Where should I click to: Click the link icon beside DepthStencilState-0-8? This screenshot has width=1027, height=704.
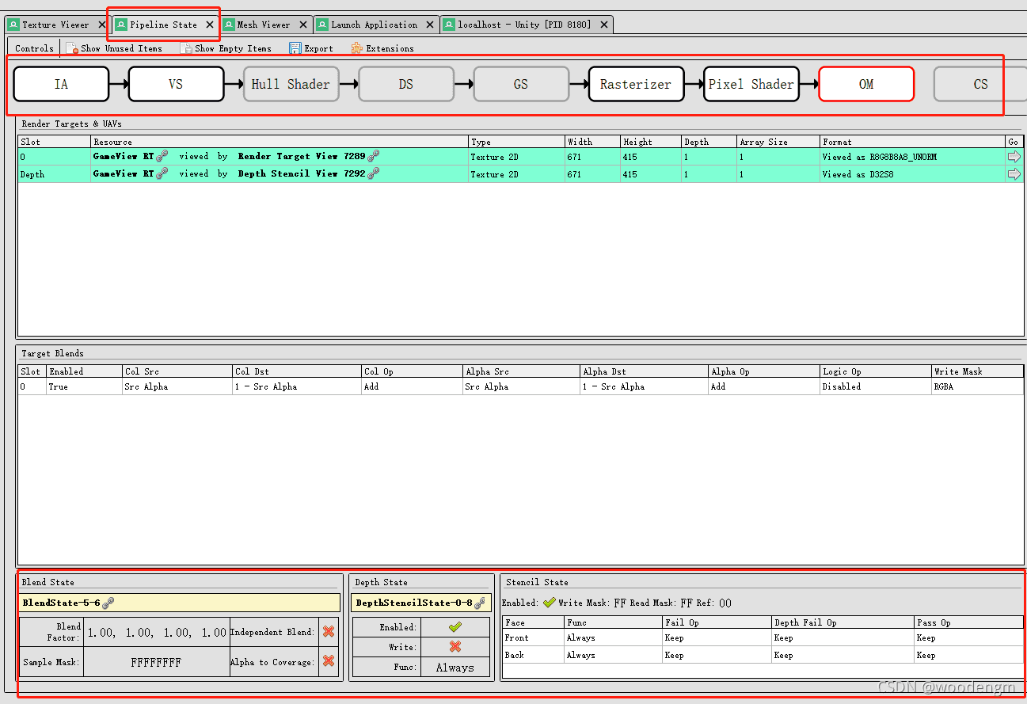[479, 603]
